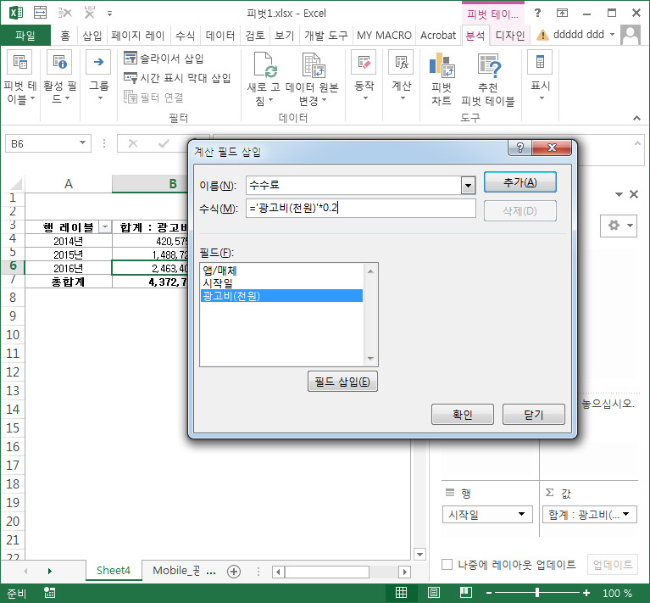Open the Acrobat tab
The width and height of the screenshot is (650, 603).
(438, 36)
